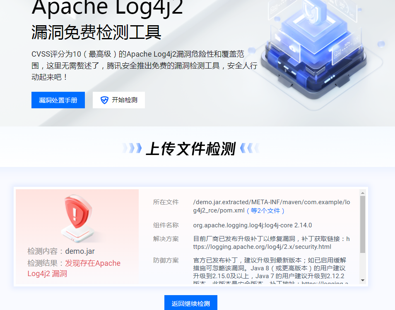
Task: Click the result panel scroll up arrow
Action: tap(363, 193)
